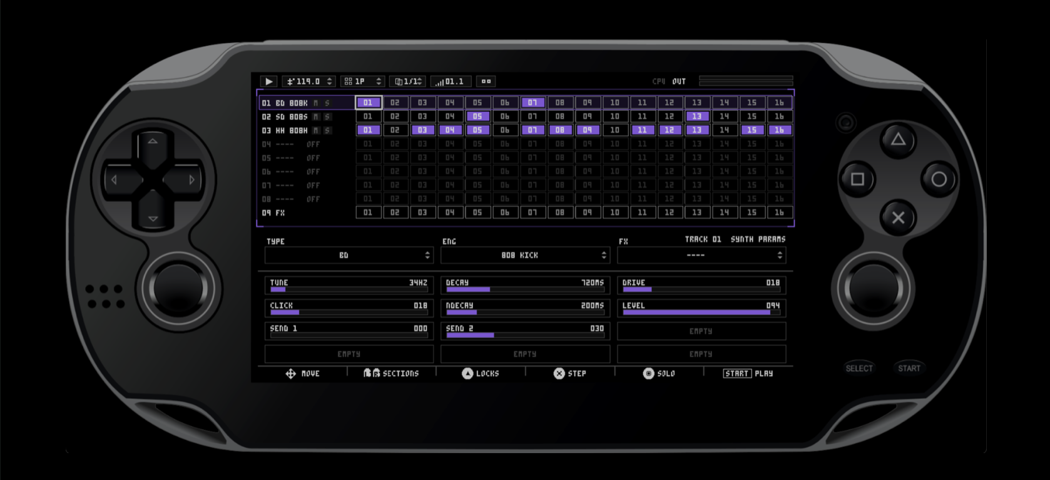Select the 09 FX track row
This screenshot has height=480, width=1050.
point(307,212)
